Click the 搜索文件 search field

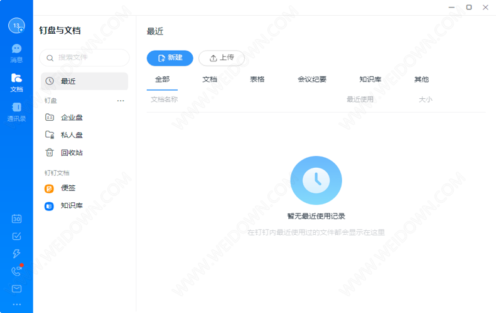[x=85, y=58]
